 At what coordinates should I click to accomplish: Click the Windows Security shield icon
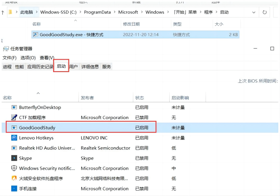[14, 168]
